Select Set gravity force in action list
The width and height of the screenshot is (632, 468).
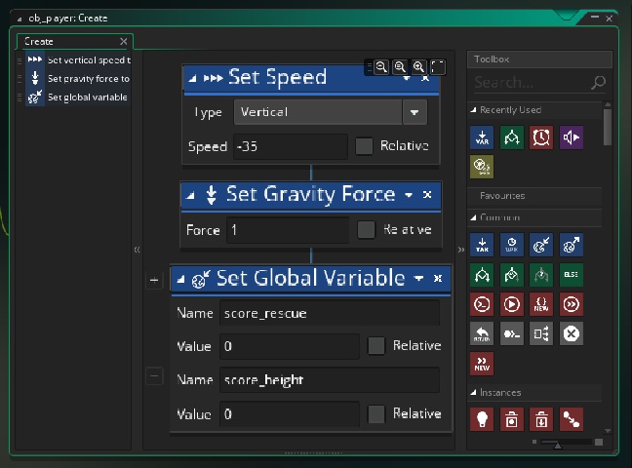88,78
